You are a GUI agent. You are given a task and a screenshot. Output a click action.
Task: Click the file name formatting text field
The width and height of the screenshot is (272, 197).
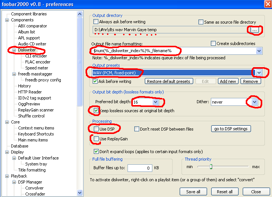click(174, 51)
